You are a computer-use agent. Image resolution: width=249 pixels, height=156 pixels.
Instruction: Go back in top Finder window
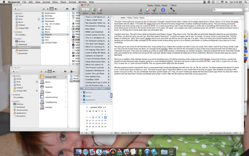[x=15, y=9]
